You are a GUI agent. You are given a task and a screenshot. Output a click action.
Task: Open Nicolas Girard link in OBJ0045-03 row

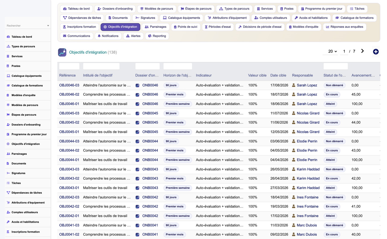(x=308, y=113)
